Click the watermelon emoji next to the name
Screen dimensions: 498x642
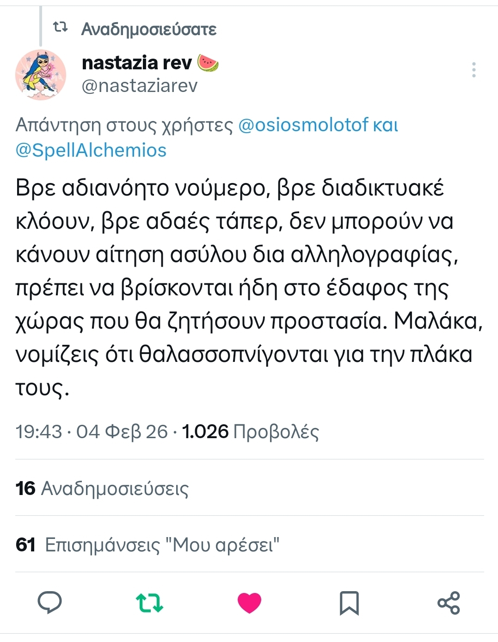[208, 62]
